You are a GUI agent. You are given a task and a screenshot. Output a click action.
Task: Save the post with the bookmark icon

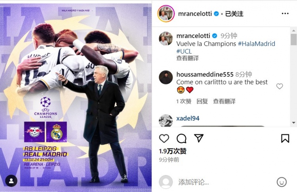pos(285,139)
